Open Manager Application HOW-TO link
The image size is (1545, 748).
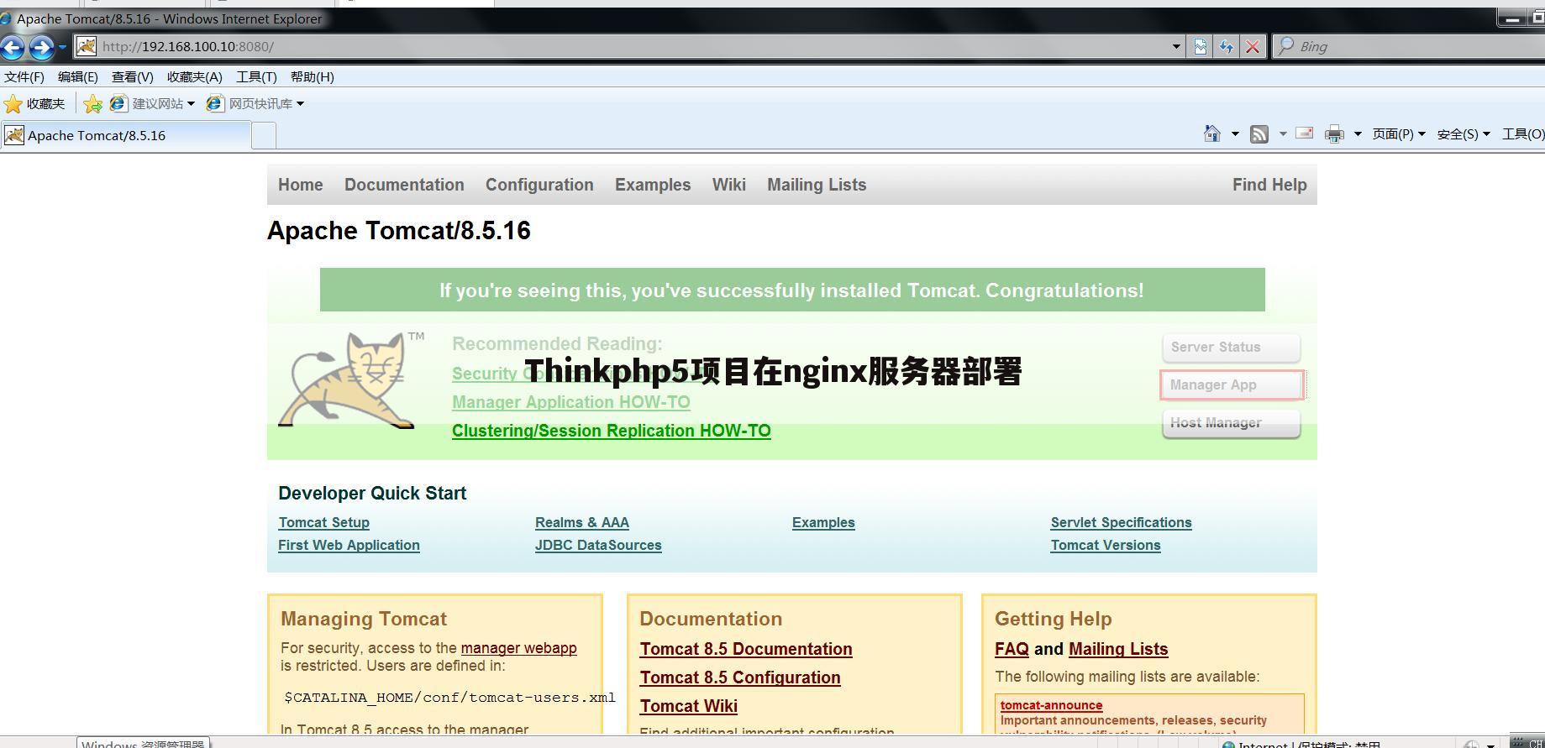(571, 402)
